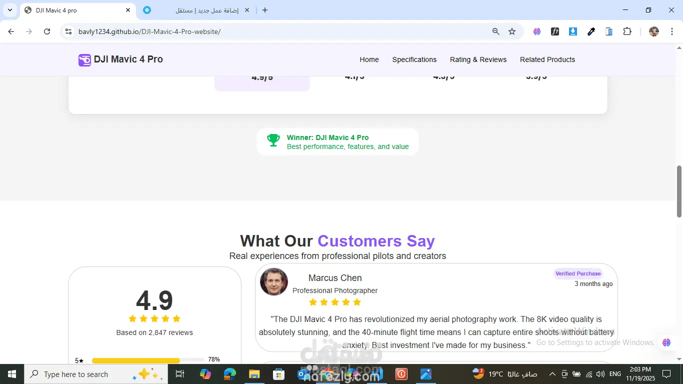Screen dimensions: 683x384
Task: Switch to the مستقل tab
Action: [x=197, y=10]
